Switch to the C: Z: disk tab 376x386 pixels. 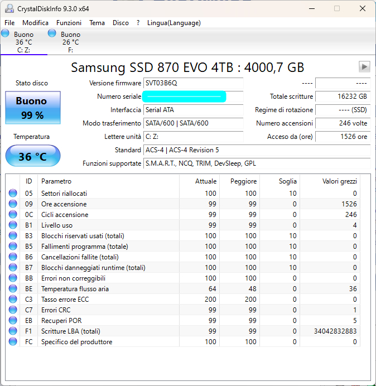tap(24, 42)
